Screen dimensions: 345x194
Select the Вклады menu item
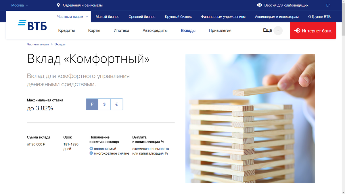point(188,30)
